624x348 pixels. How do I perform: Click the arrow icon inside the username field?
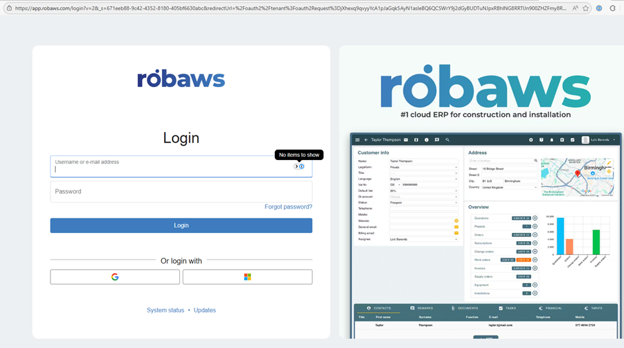tap(296, 167)
